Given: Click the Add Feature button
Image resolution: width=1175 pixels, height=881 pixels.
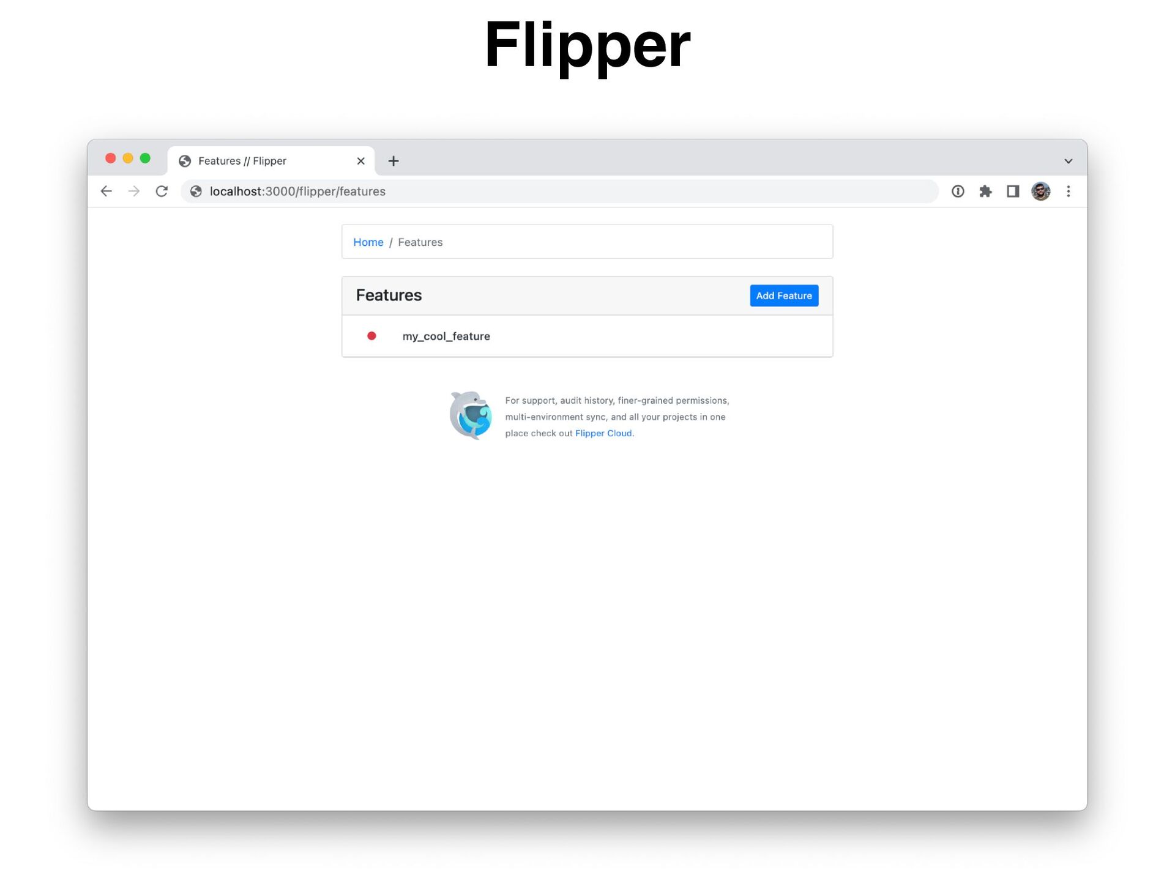Looking at the screenshot, I should pos(784,296).
